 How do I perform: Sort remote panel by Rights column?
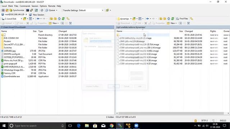coord(213,31)
